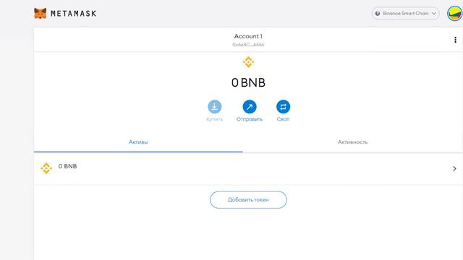The height and width of the screenshot is (260, 463).
Task: Click the 0 BNB main balance
Action: [248, 82]
